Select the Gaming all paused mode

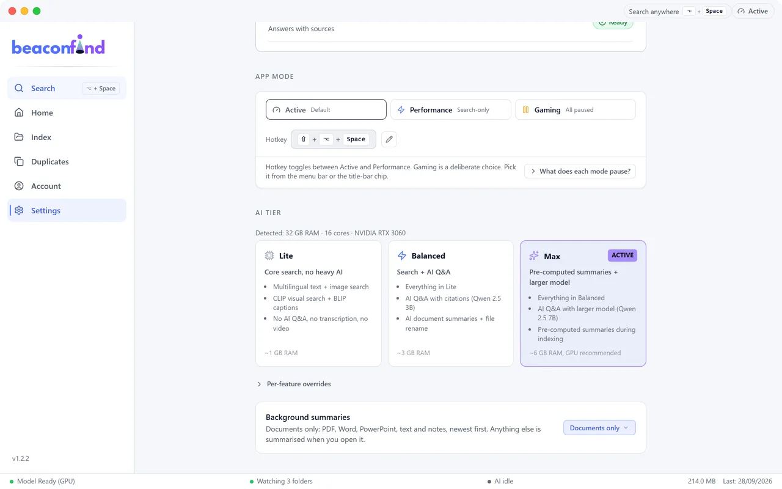(x=576, y=109)
